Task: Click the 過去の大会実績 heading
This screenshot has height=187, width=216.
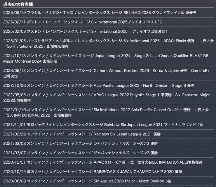Action: (x=18, y=4)
